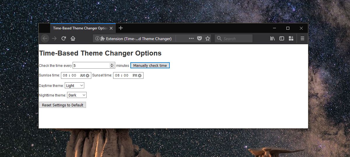Viewport: 350px width, 157px height.
Task: Clear the Sunrise time value
Action: pyautogui.click(x=87, y=76)
